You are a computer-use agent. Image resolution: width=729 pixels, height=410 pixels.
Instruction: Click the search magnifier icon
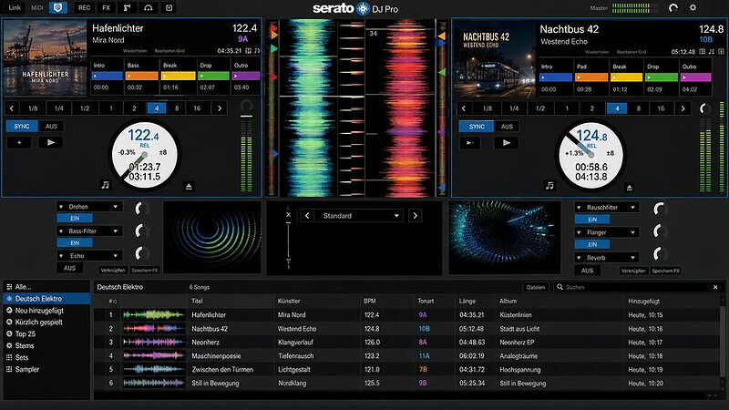(560, 287)
